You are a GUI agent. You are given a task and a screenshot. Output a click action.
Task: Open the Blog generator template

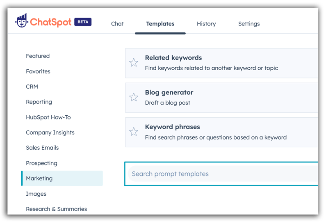point(169,93)
